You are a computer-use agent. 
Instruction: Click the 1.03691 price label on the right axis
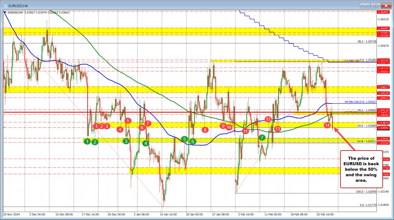(x=383, y=128)
